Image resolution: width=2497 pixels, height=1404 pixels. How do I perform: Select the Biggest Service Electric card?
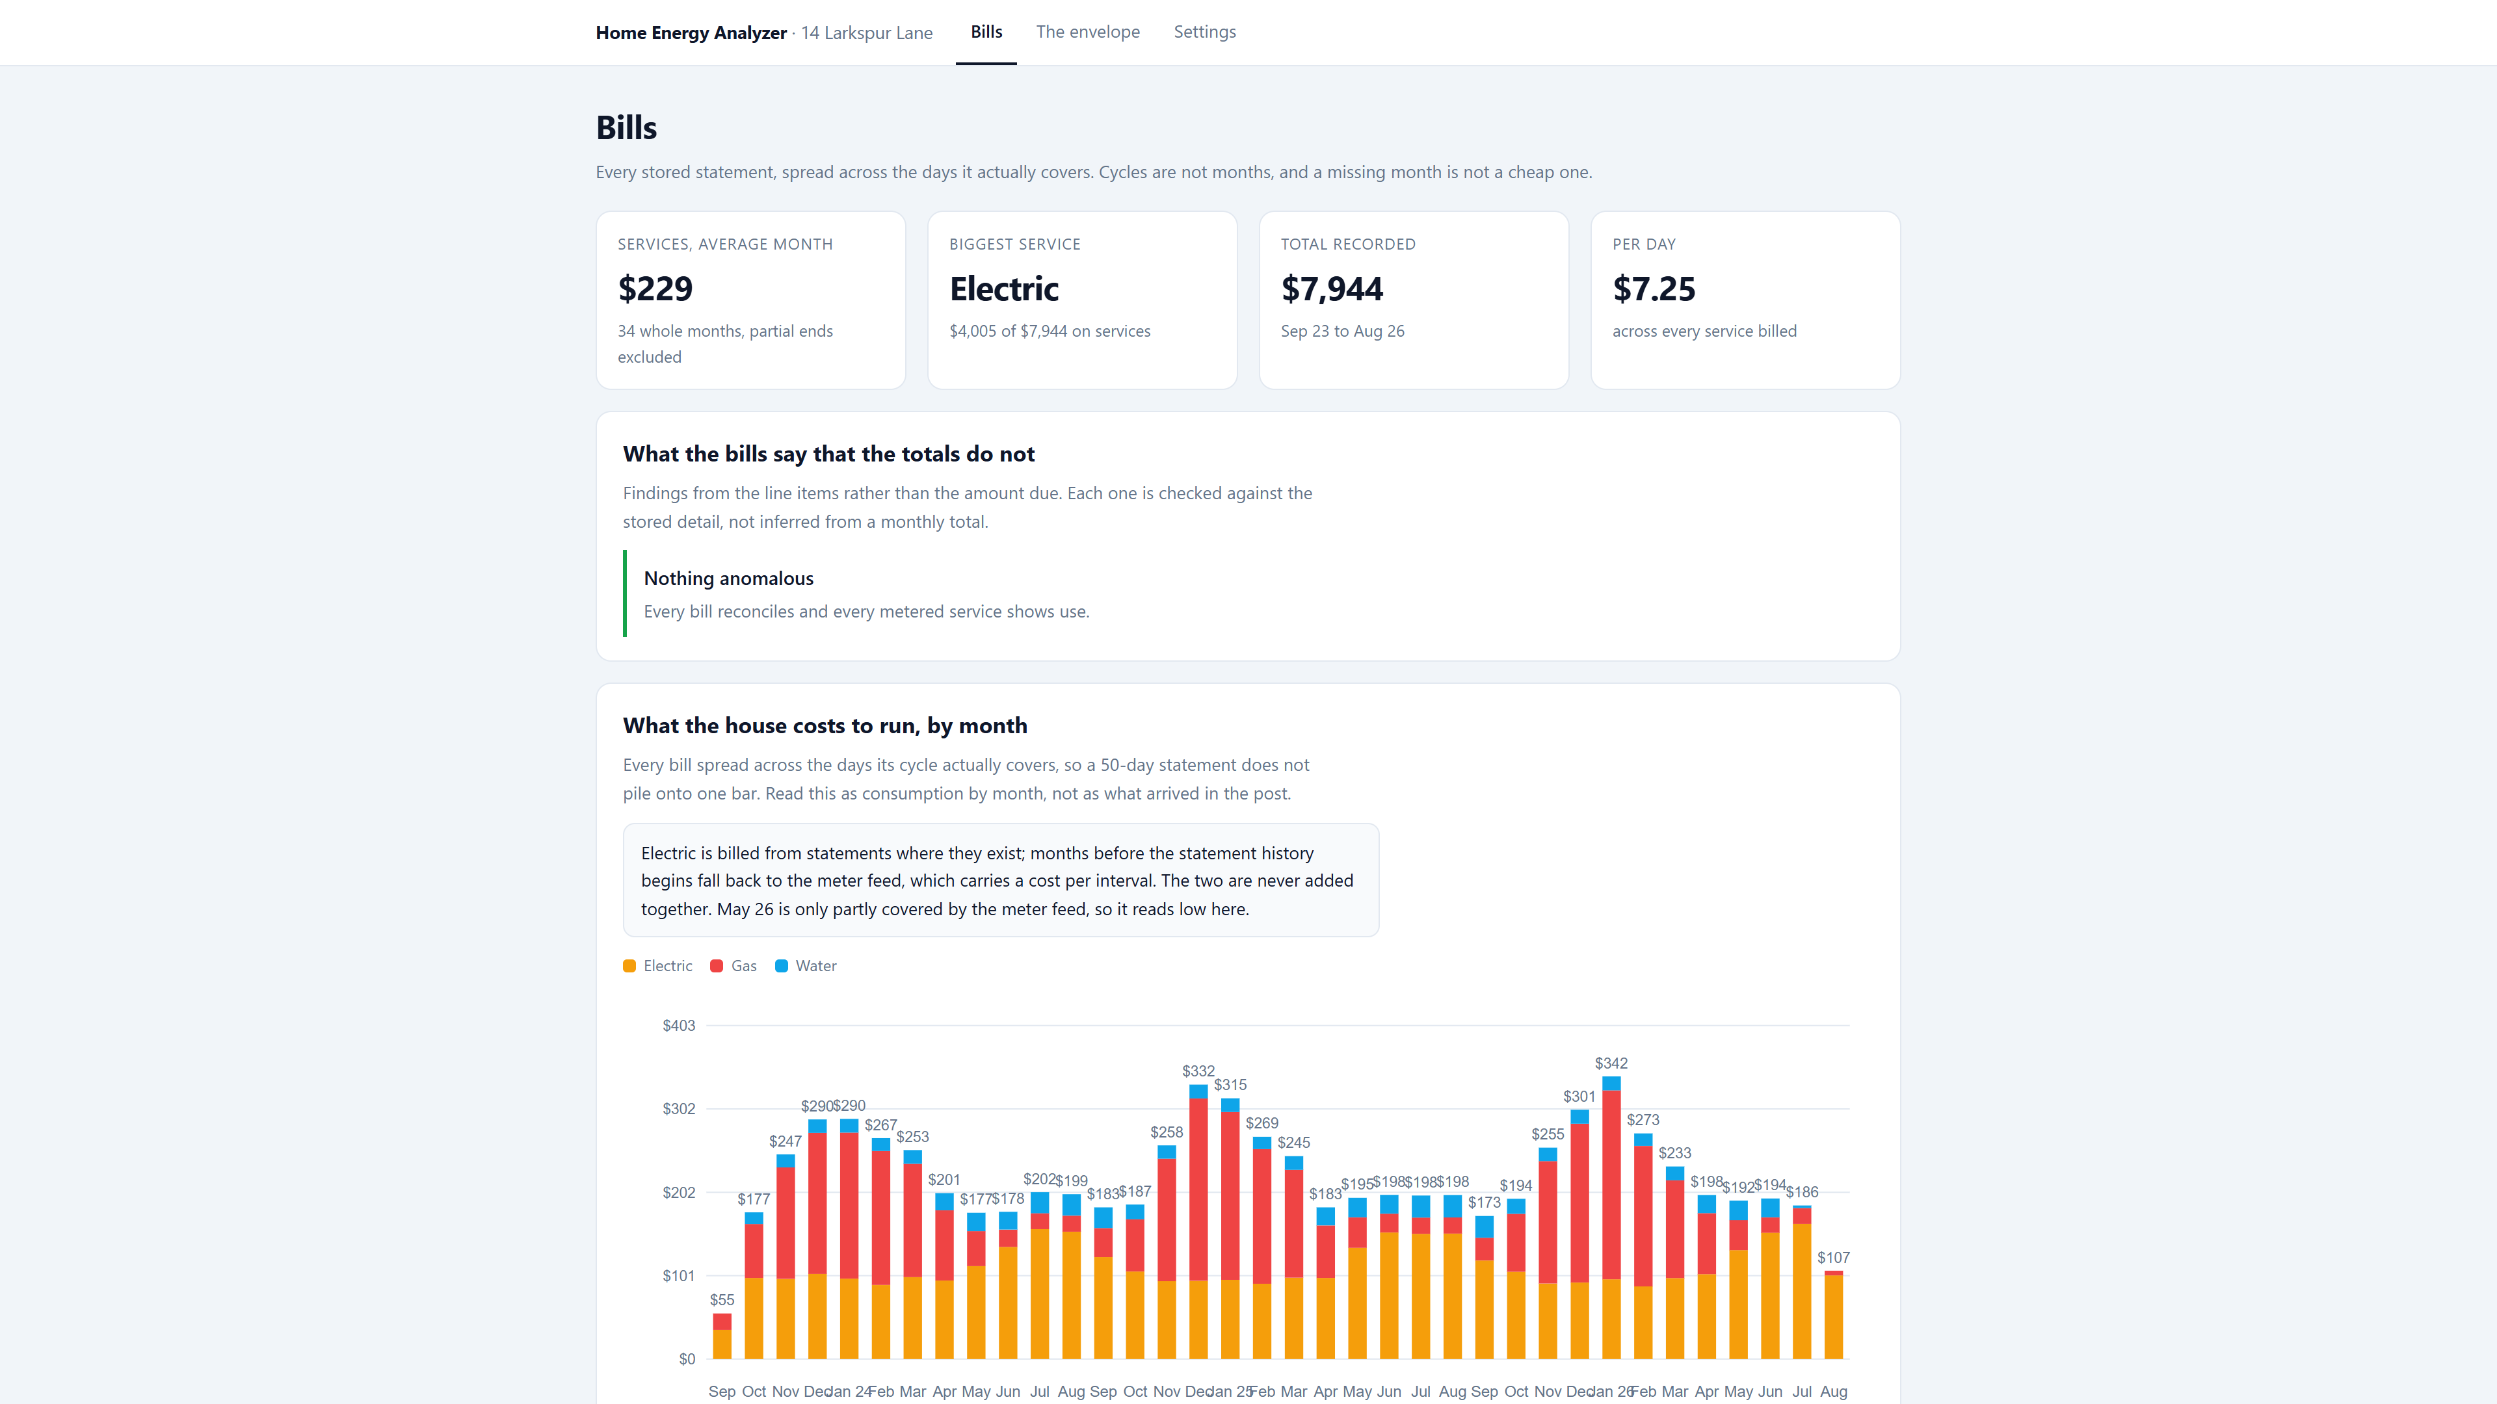pyautogui.click(x=1082, y=300)
